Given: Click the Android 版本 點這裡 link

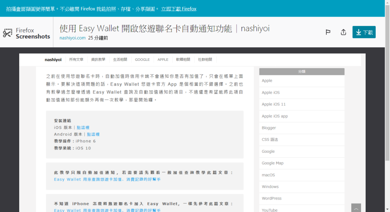Looking at the screenshot, I should [93, 134].
